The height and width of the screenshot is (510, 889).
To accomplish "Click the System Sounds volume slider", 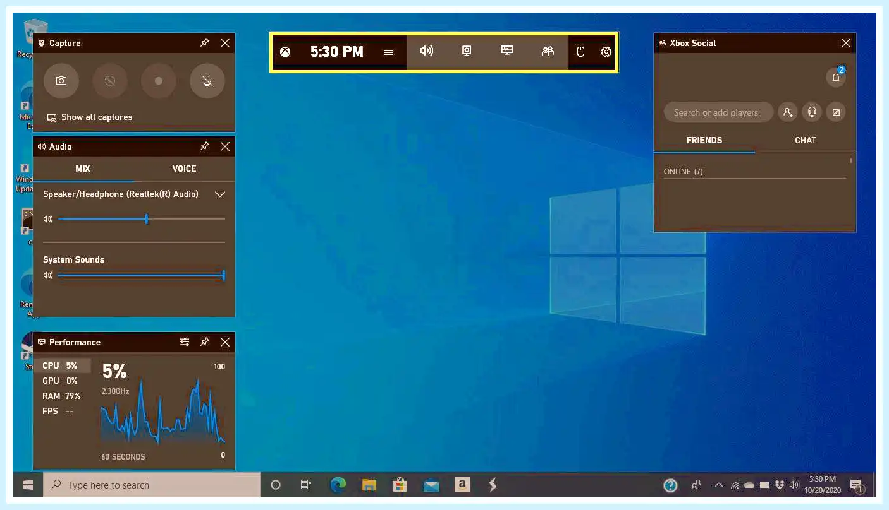I will pos(141,275).
